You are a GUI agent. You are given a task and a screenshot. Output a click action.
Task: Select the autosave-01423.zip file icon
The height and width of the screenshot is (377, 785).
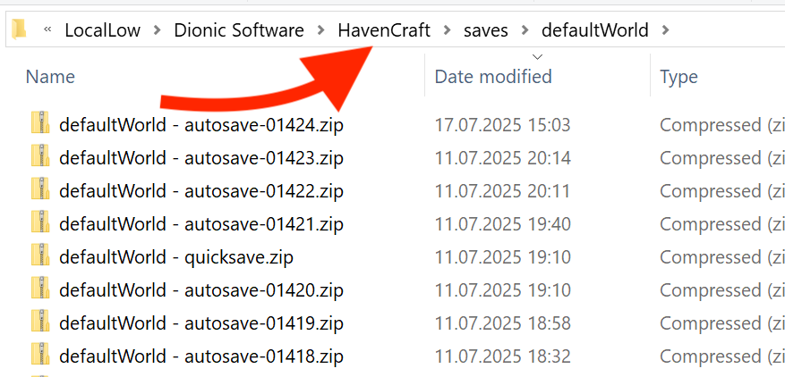40,156
